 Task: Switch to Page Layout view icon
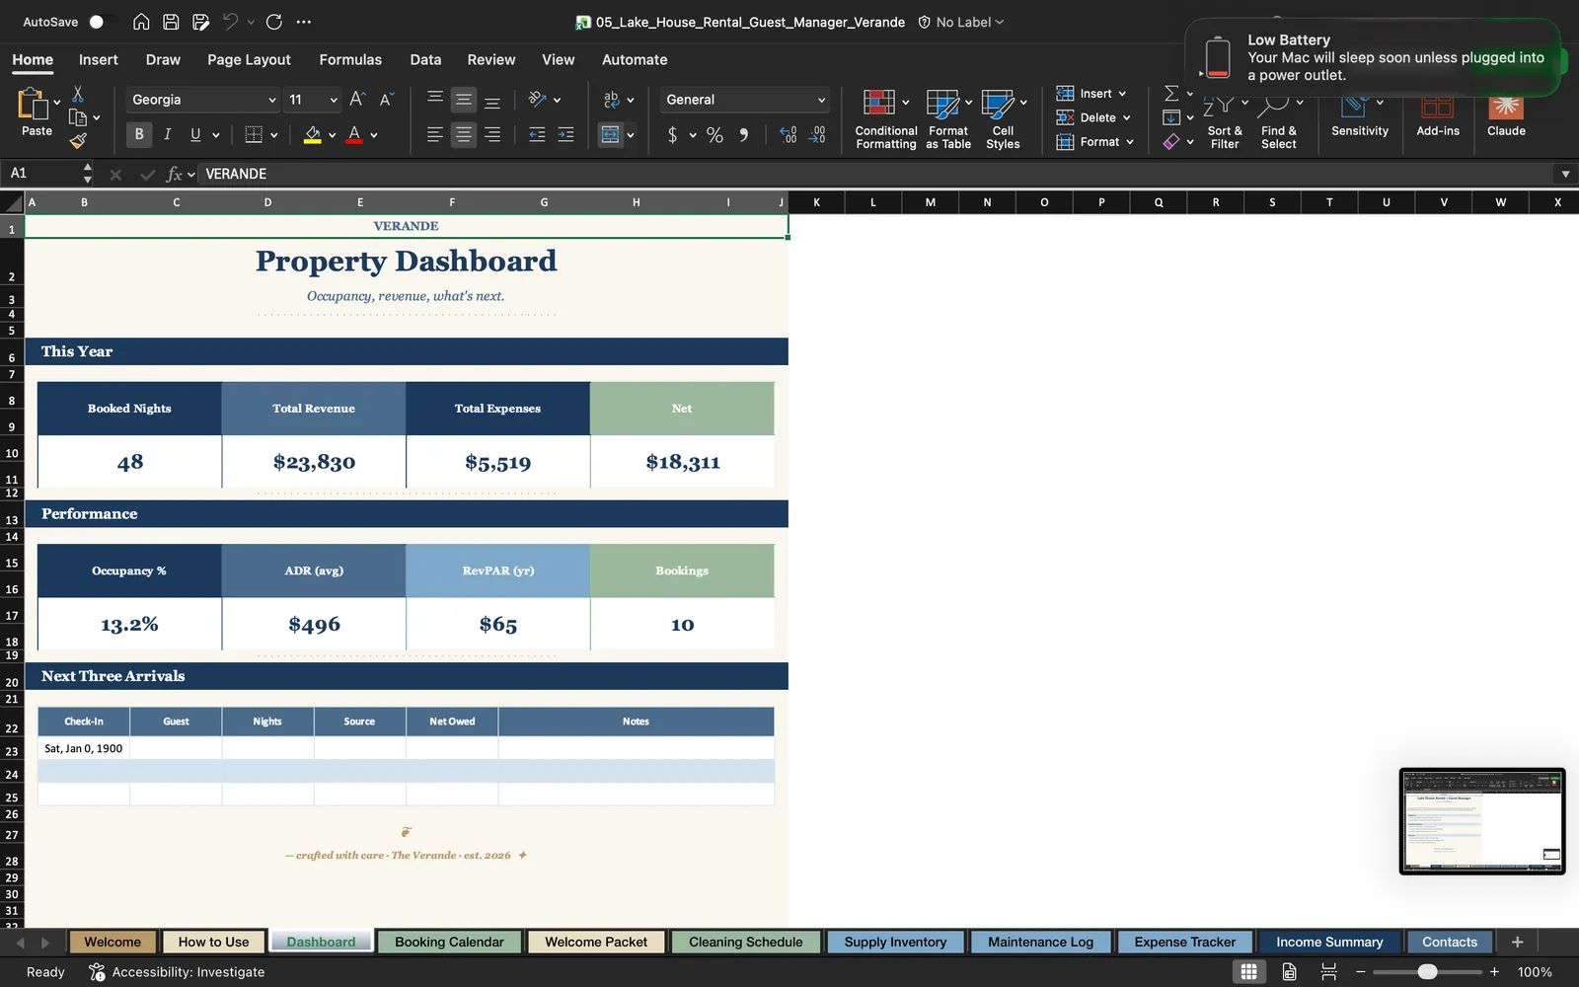pyautogui.click(x=1289, y=971)
